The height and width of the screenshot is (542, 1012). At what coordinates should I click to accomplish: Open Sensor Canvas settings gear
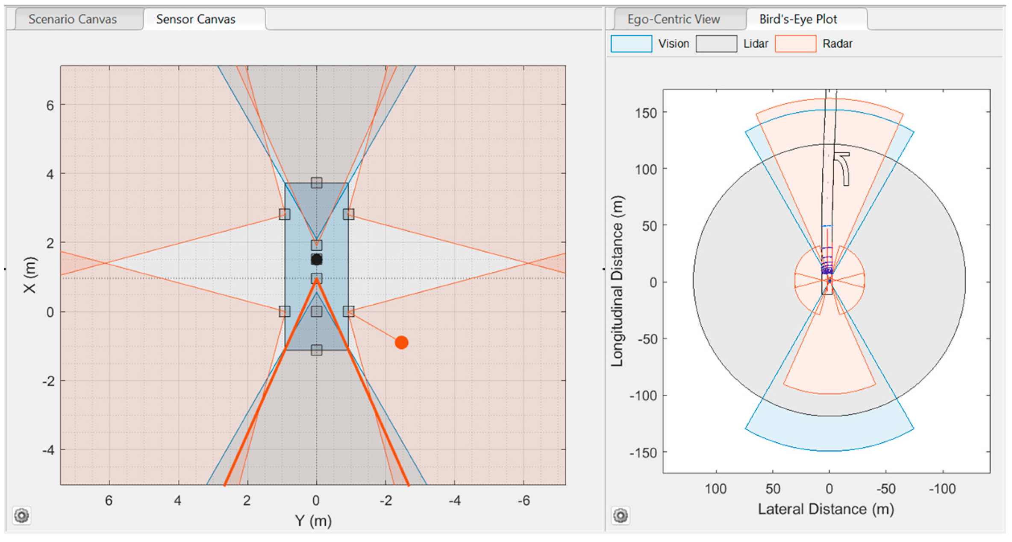point(22,515)
